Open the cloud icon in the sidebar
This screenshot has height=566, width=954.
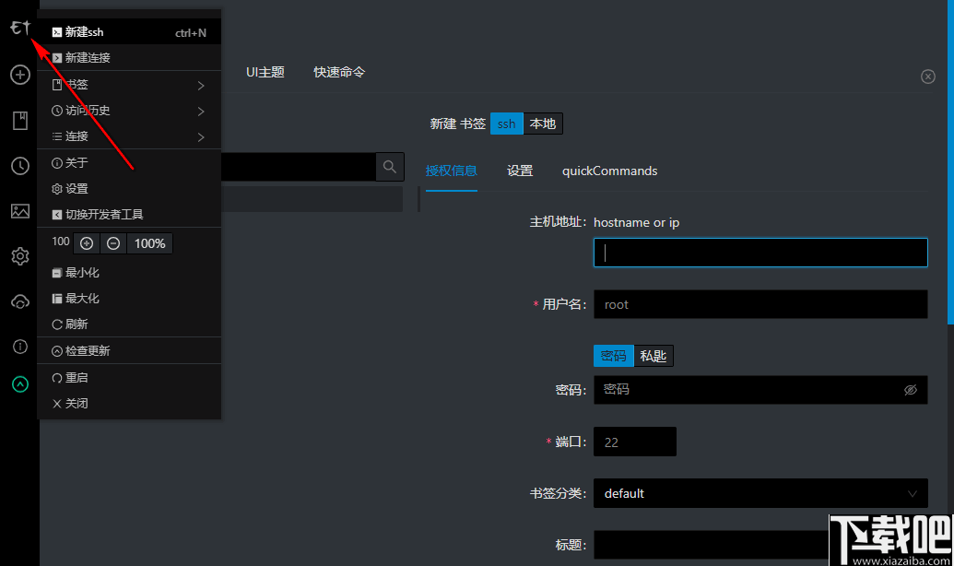pos(20,301)
